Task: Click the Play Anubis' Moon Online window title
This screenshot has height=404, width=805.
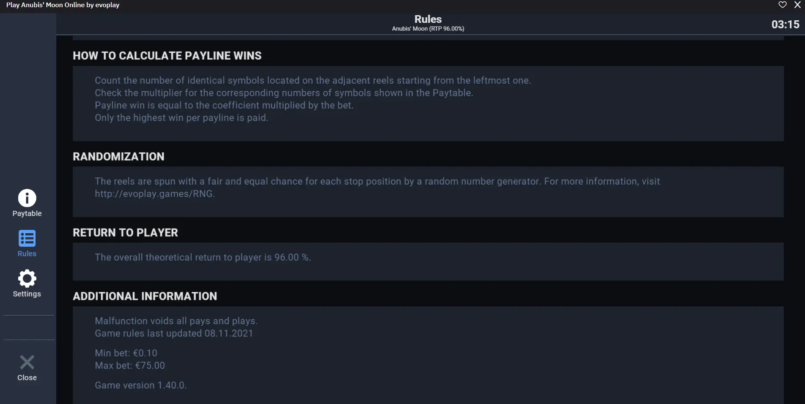Action: [x=63, y=5]
